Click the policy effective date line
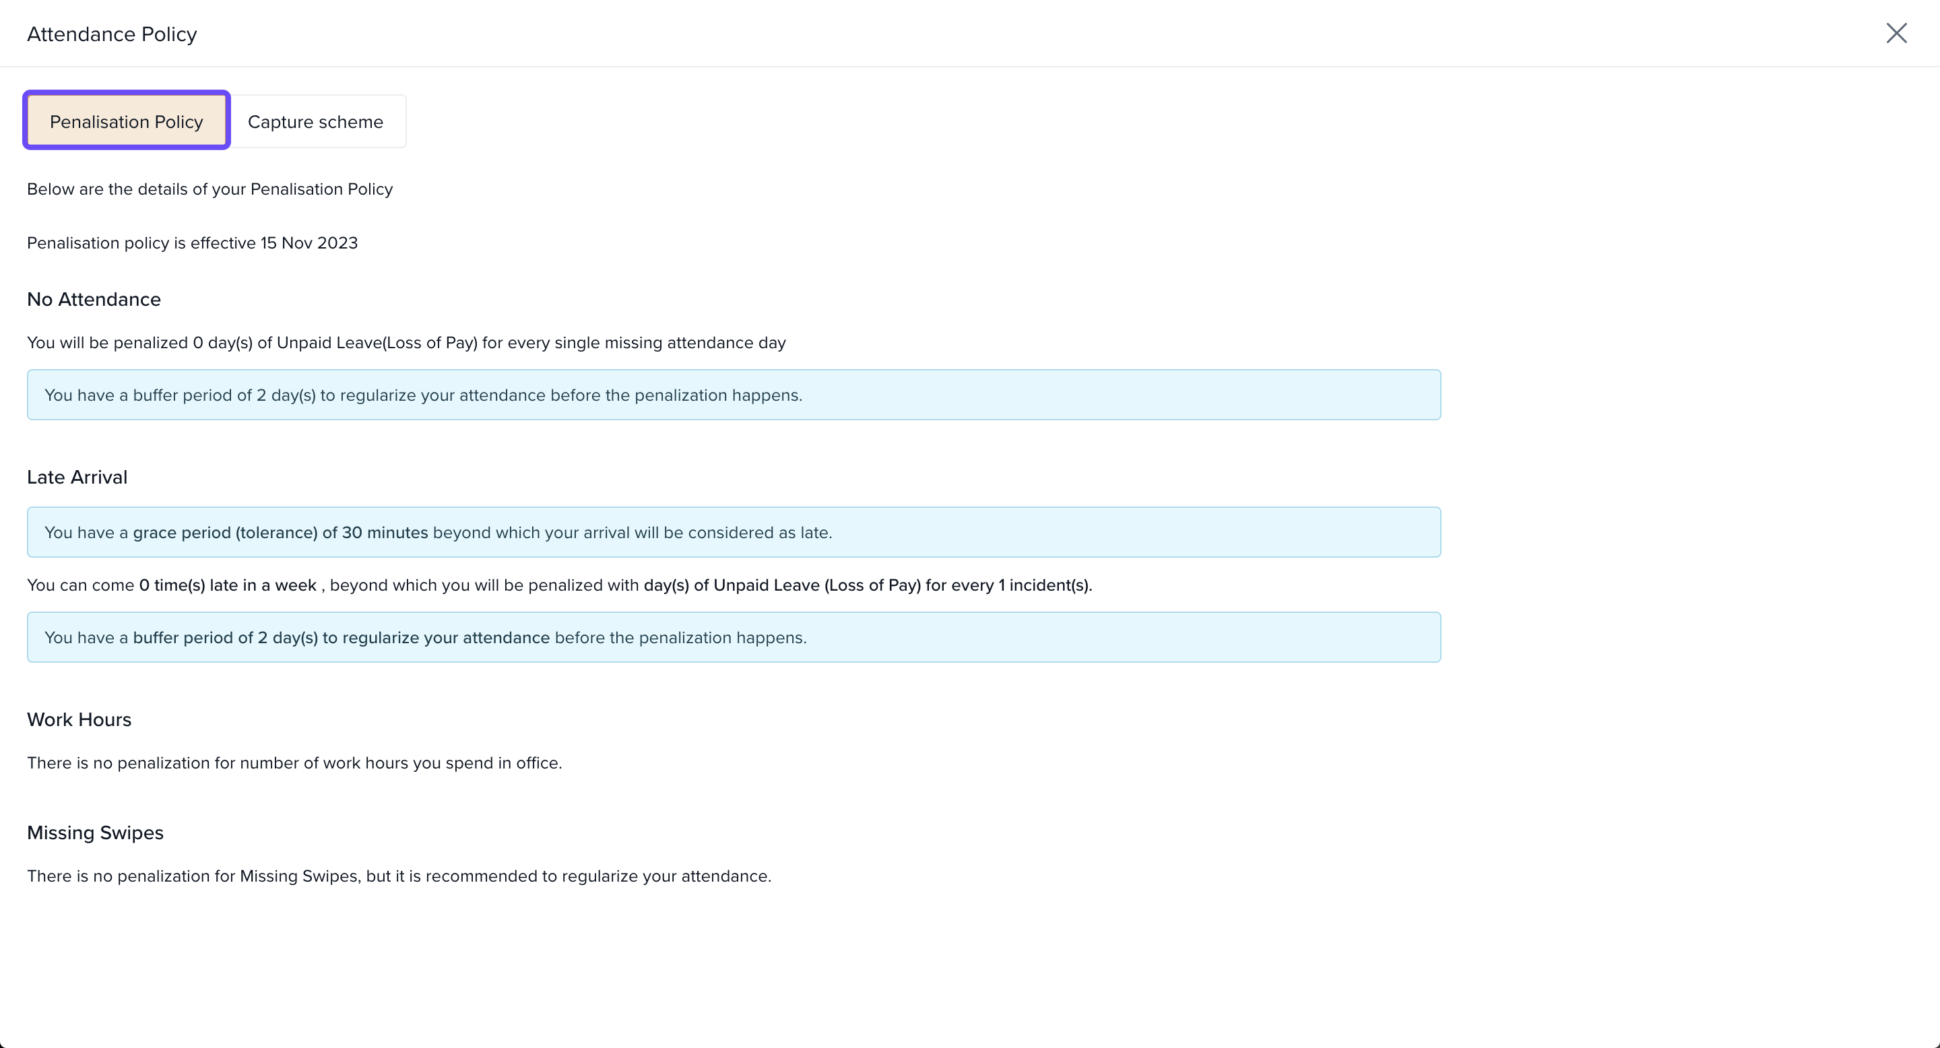 pyautogui.click(x=192, y=243)
